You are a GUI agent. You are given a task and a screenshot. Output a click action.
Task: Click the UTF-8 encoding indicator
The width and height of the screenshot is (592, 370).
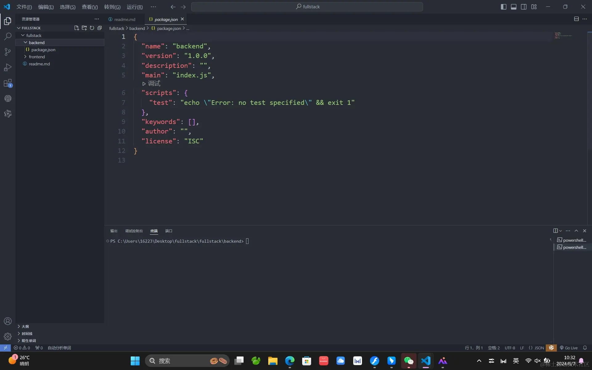[510, 348]
